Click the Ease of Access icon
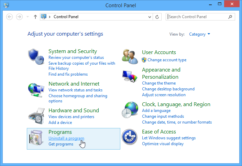 click(x=130, y=137)
